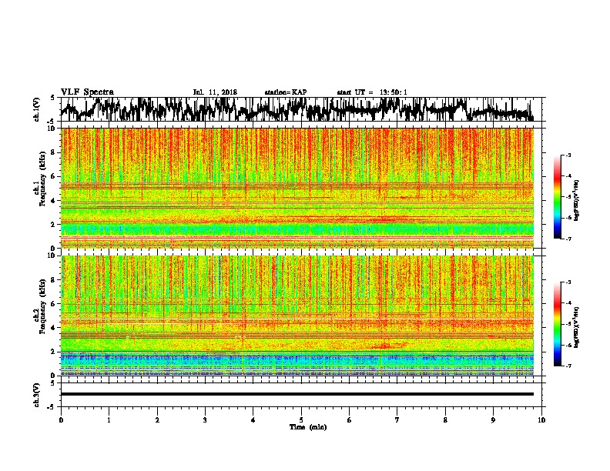Image resolution: width=610 pixels, height=471 pixels.
Task: Click the "8" kHz tick on the ch.2 spectrogram
Action: [54, 280]
